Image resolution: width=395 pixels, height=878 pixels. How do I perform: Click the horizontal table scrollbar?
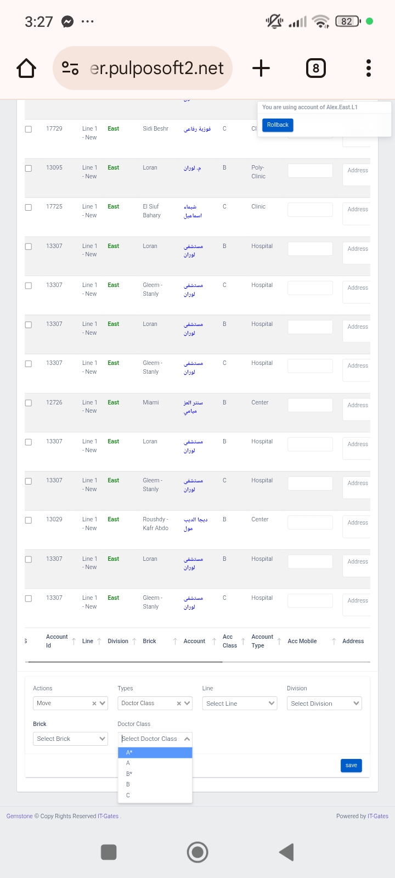point(123,662)
